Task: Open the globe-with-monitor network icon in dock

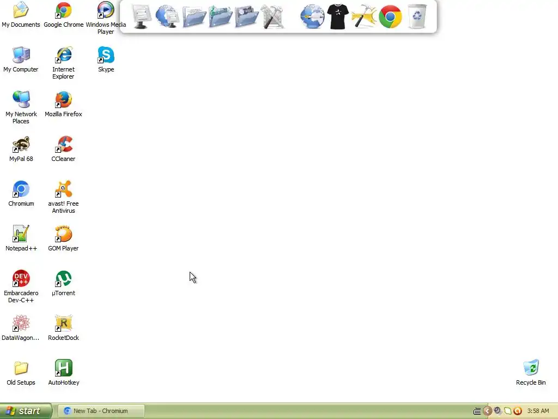Action: (x=168, y=16)
